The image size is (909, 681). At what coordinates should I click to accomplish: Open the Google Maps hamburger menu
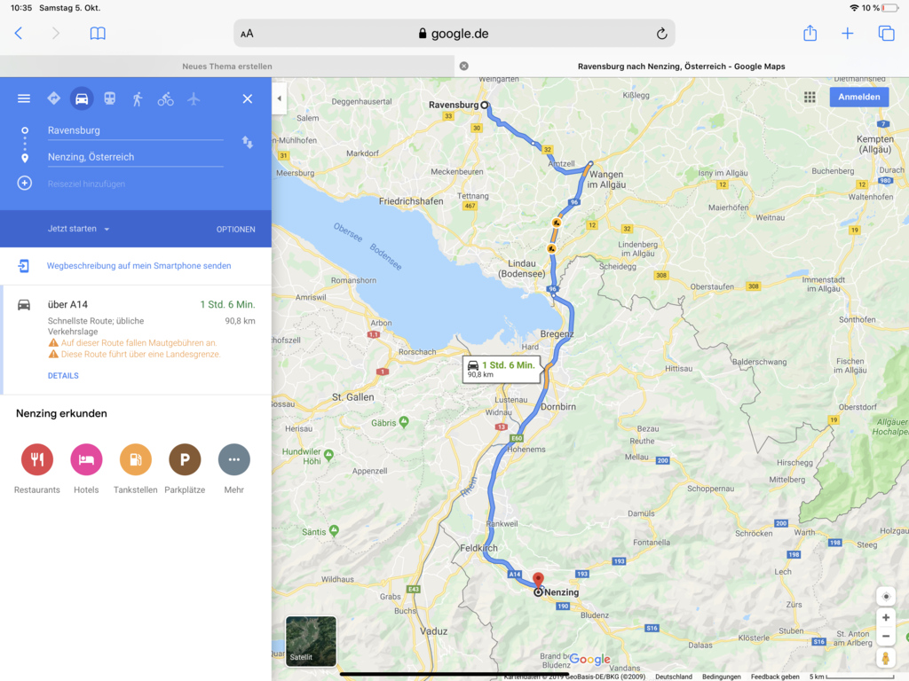[x=24, y=98]
